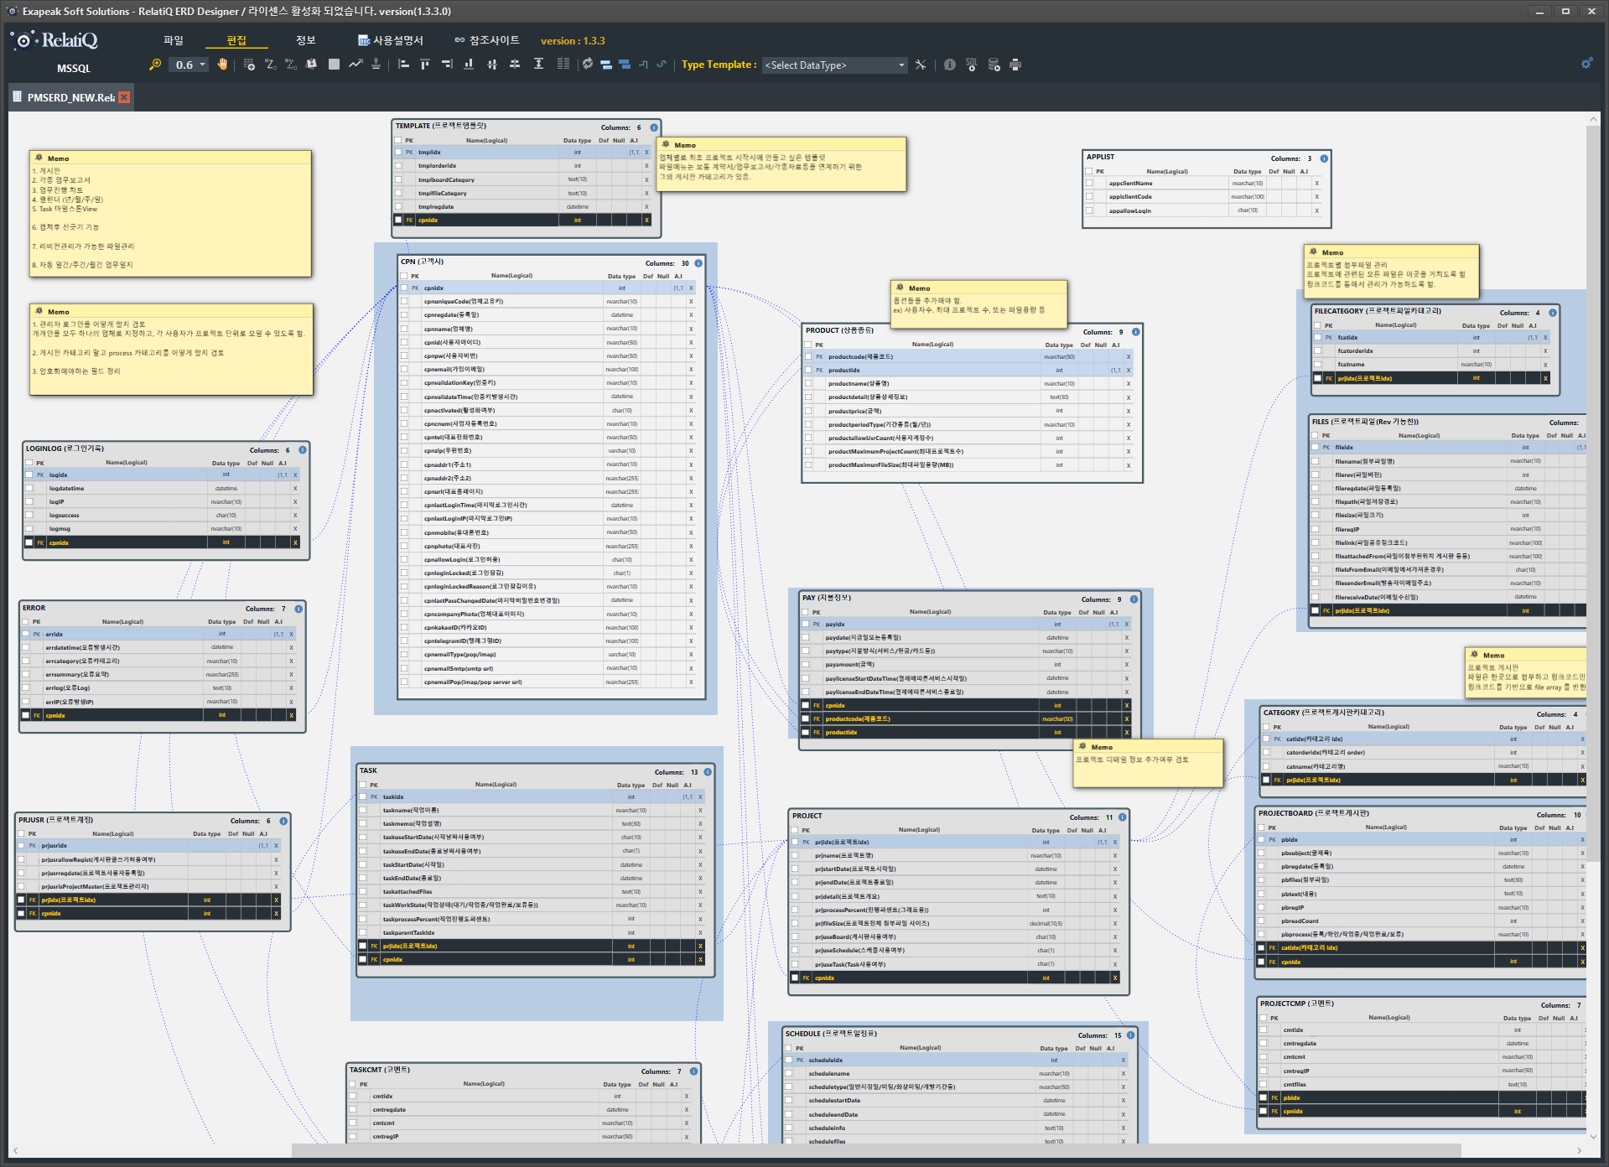Tick the tmplidx row checkbox in TEMPLATE
The image size is (1609, 1167).
point(398,153)
